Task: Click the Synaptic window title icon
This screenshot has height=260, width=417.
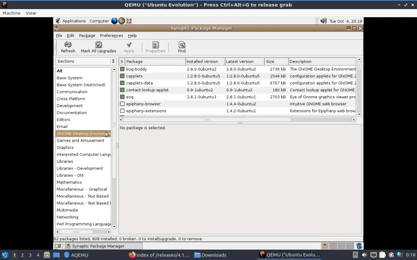Action: click(x=57, y=28)
